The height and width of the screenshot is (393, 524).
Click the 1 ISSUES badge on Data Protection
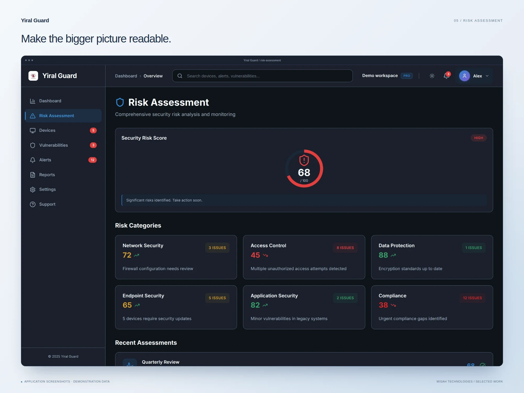(473, 248)
